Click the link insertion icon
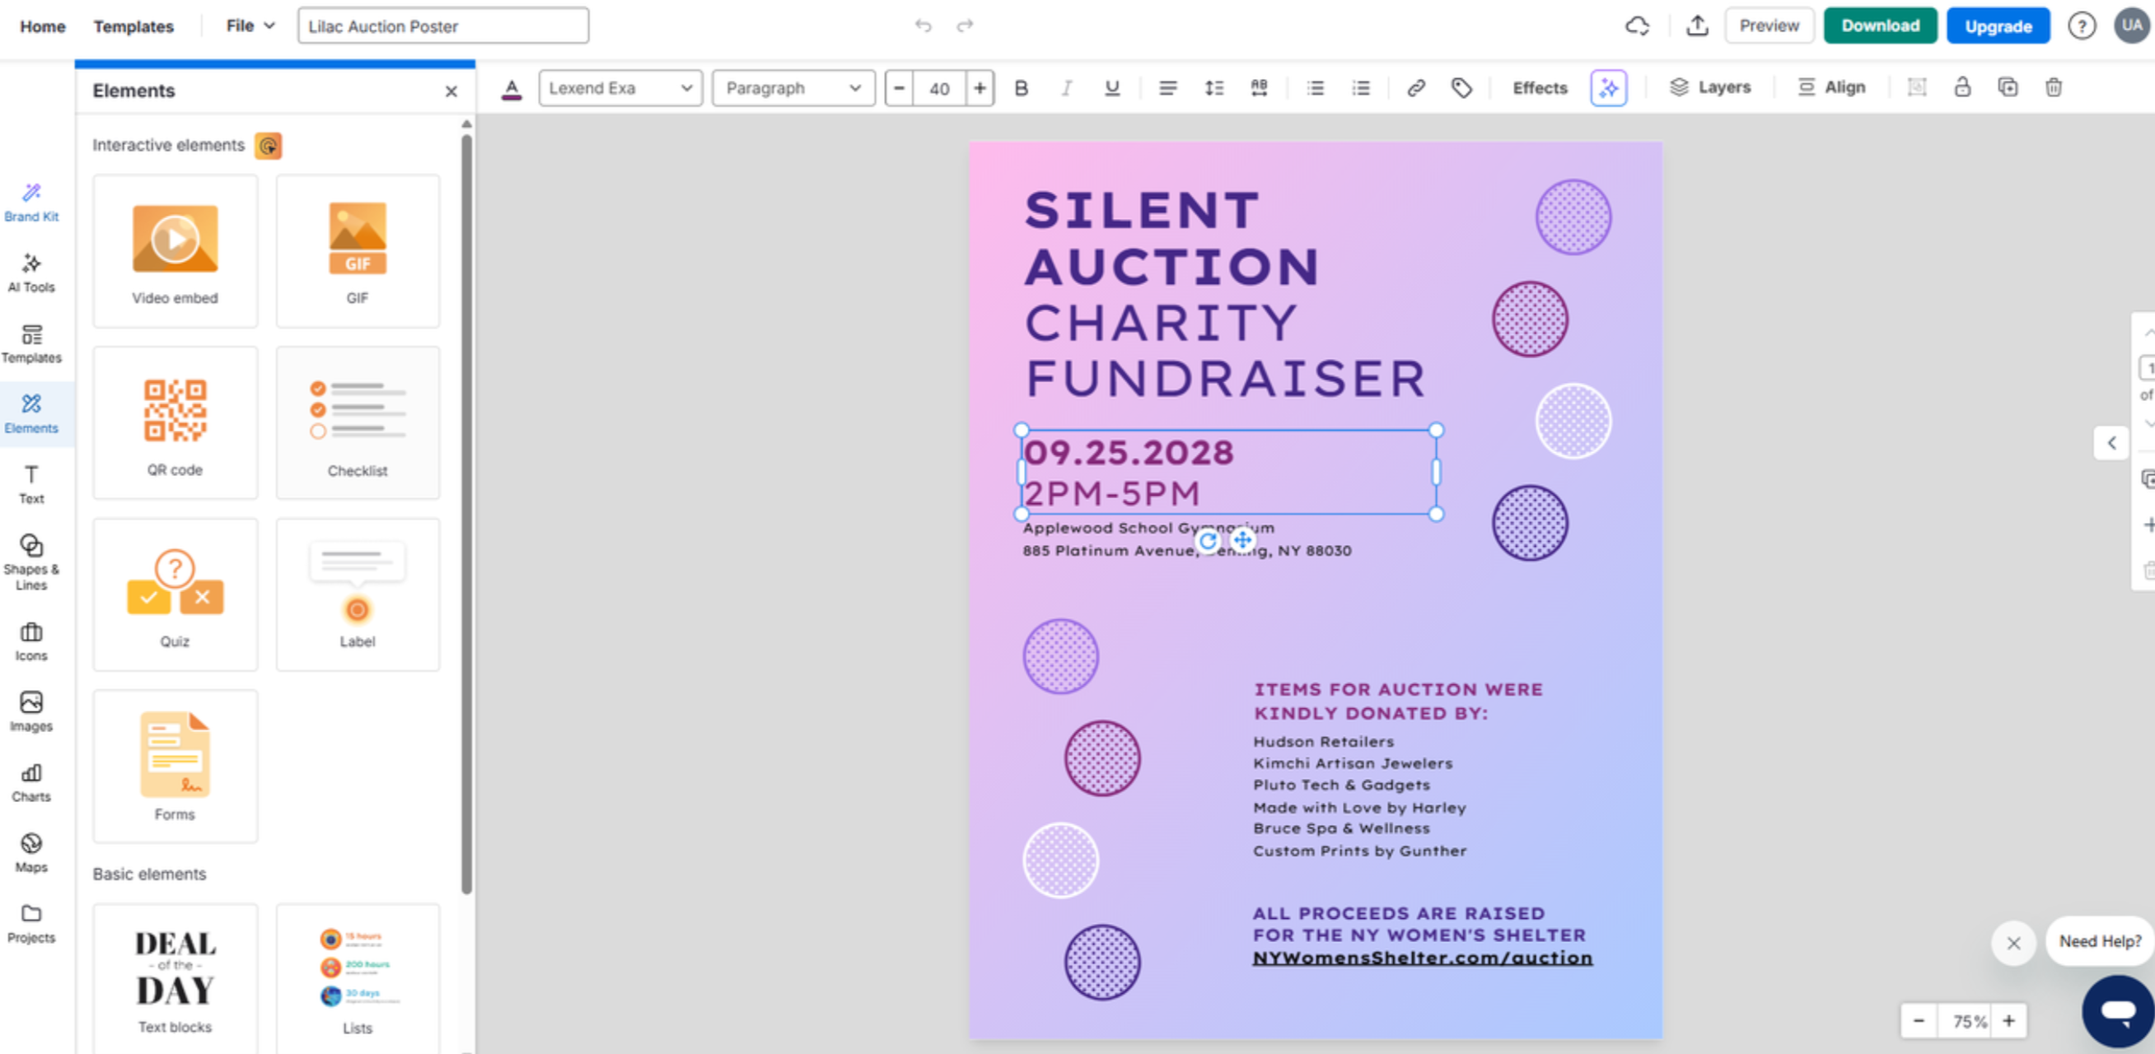 [1415, 88]
